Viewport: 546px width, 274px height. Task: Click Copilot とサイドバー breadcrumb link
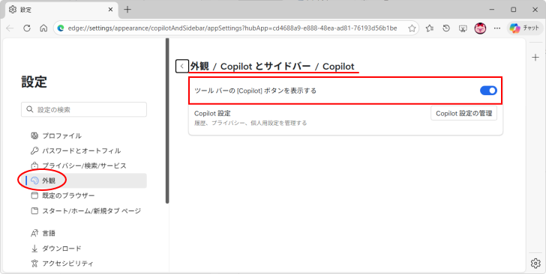(265, 66)
